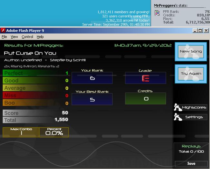Open the game Settings
This screenshot has height=169, width=210.
pyautogui.click(x=194, y=117)
